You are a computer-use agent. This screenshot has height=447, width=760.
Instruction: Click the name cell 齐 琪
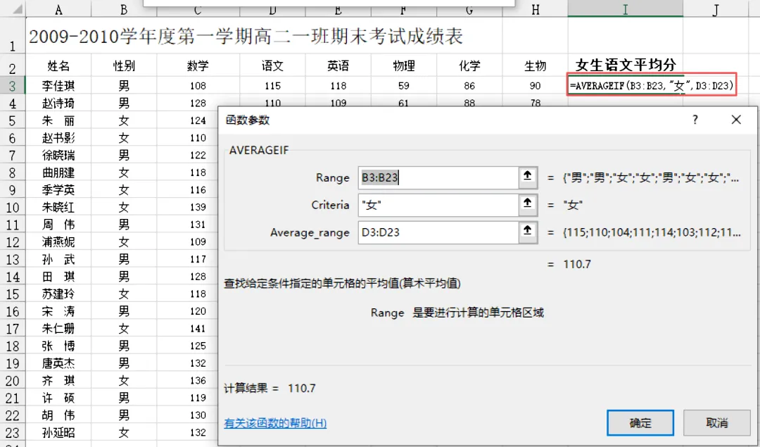tap(58, 381)
